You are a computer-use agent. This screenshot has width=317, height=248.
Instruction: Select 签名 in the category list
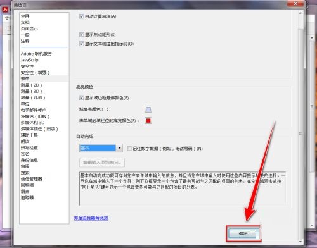[x=25, y=154]
